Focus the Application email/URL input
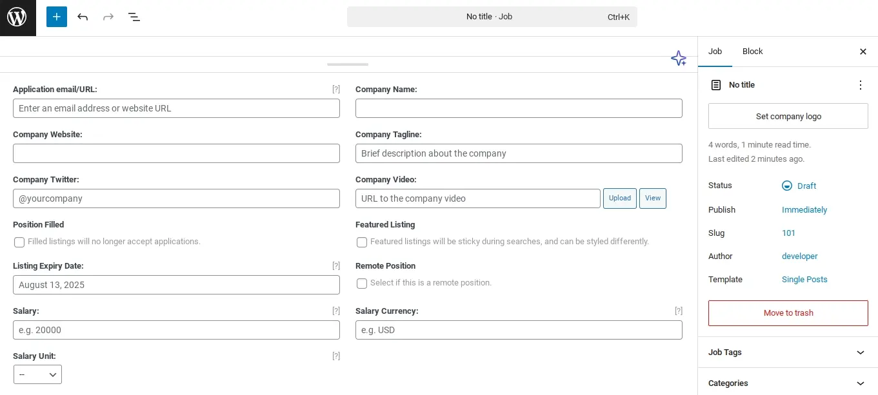This screenshot has height=395, width=878. (x=176, y=108)
